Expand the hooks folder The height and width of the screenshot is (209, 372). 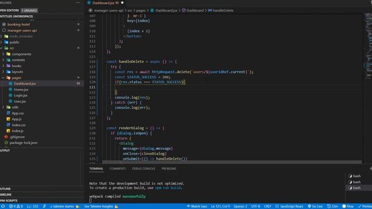coord(16,66)
